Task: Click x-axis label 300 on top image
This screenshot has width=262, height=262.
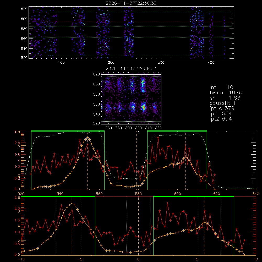Action: [161, 63]
